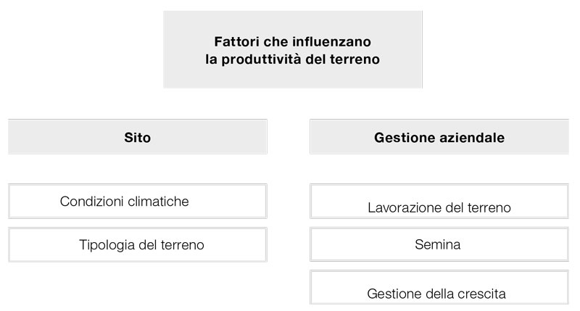Image resolution: width=580 pixels, height=311 pixels.
Task: Click the word 'aziendale' in the right header
Action: [x=471, y=138]
